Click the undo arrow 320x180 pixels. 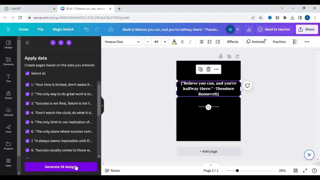[x=86, y=29]
